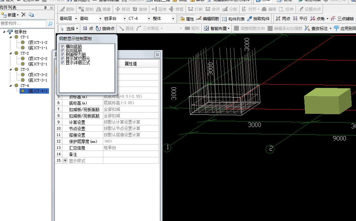
Task: Select (底)CT-4-1 in component tree
Action: [x=38, y=91]
